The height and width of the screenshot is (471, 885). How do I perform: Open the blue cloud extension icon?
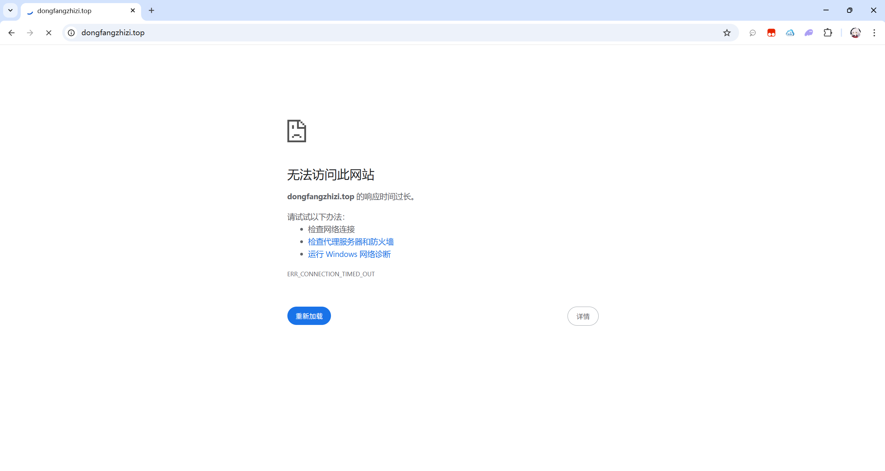[790, 33]
